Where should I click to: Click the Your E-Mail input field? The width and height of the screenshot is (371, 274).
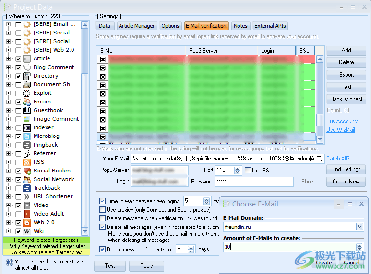227,159
